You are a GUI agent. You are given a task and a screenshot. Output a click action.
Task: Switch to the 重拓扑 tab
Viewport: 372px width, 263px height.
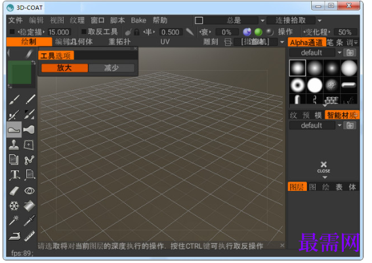(x=119, y=42)
